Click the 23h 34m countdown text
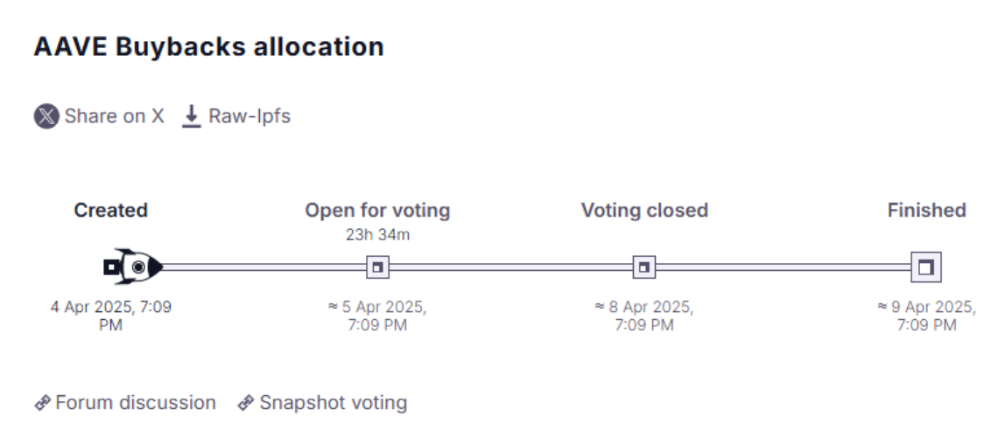Viewport: 1005px width, 423px height. [x=377, y=235]
